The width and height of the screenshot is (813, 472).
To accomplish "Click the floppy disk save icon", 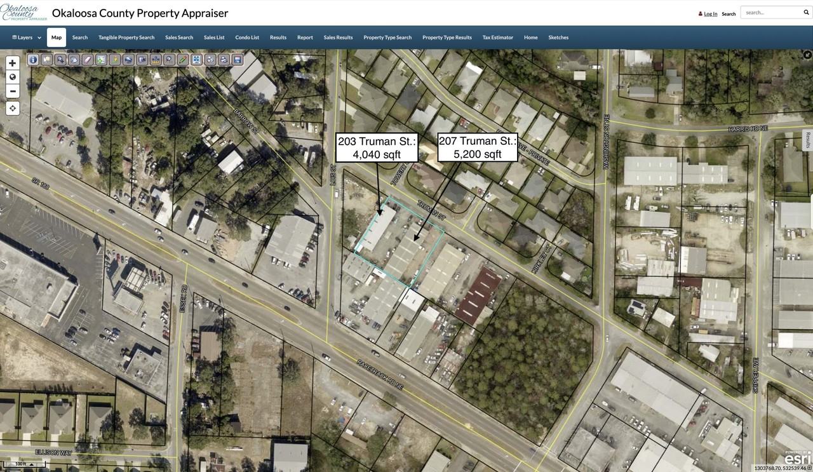I will coord(238,60).
